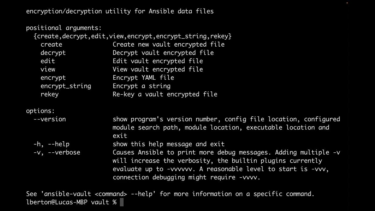The image size is (375, 211).
Task: Click the "Encrypt a string" description
Action: [x=142, y=86]
